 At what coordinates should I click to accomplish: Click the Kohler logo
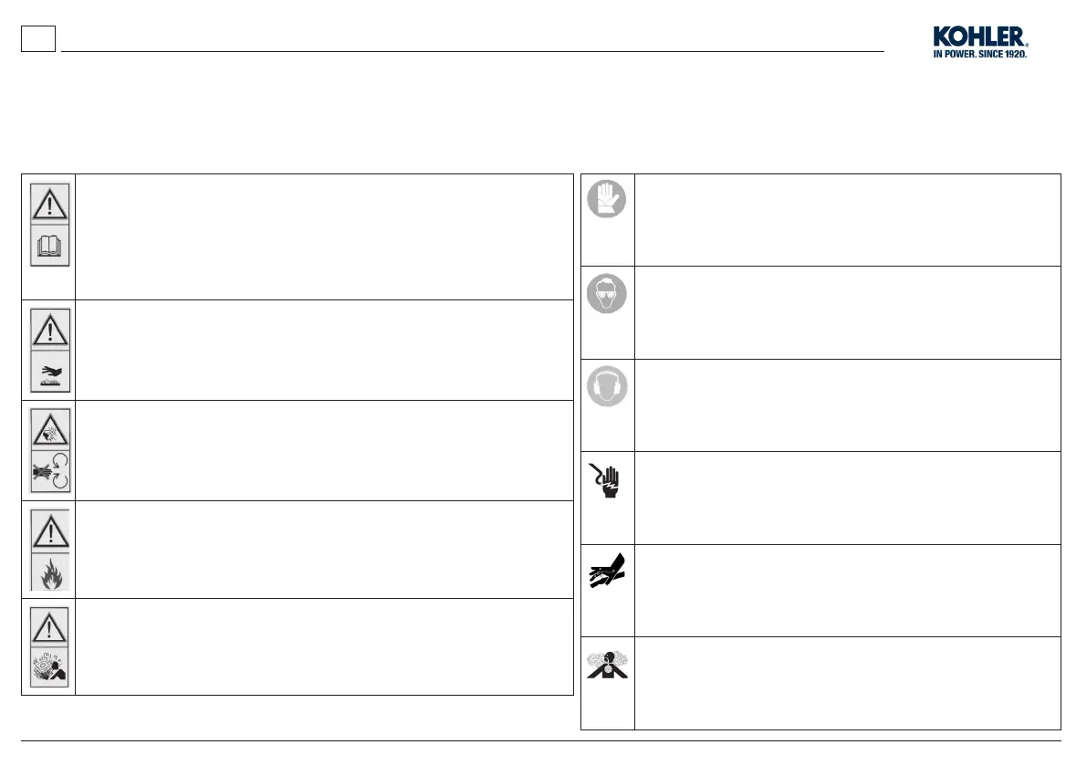pyautogui.click(x=980, y=42)
